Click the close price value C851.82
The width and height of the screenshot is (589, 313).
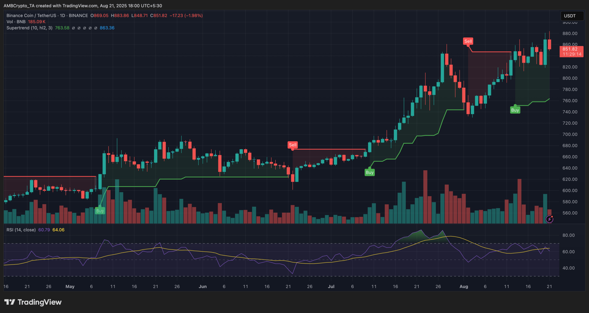coord(159,16)
